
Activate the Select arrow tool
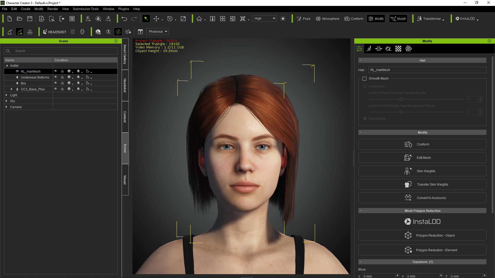146,19
